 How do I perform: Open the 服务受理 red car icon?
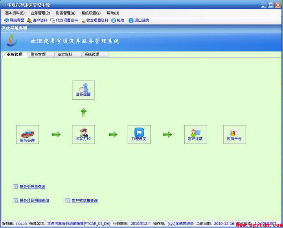pos(28,135)
